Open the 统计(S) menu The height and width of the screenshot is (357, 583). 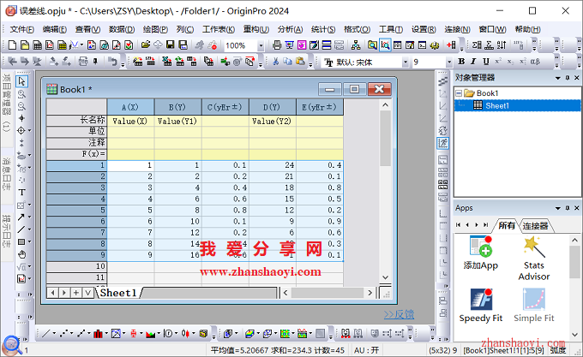pyautogui.click(x=323, y=29)
